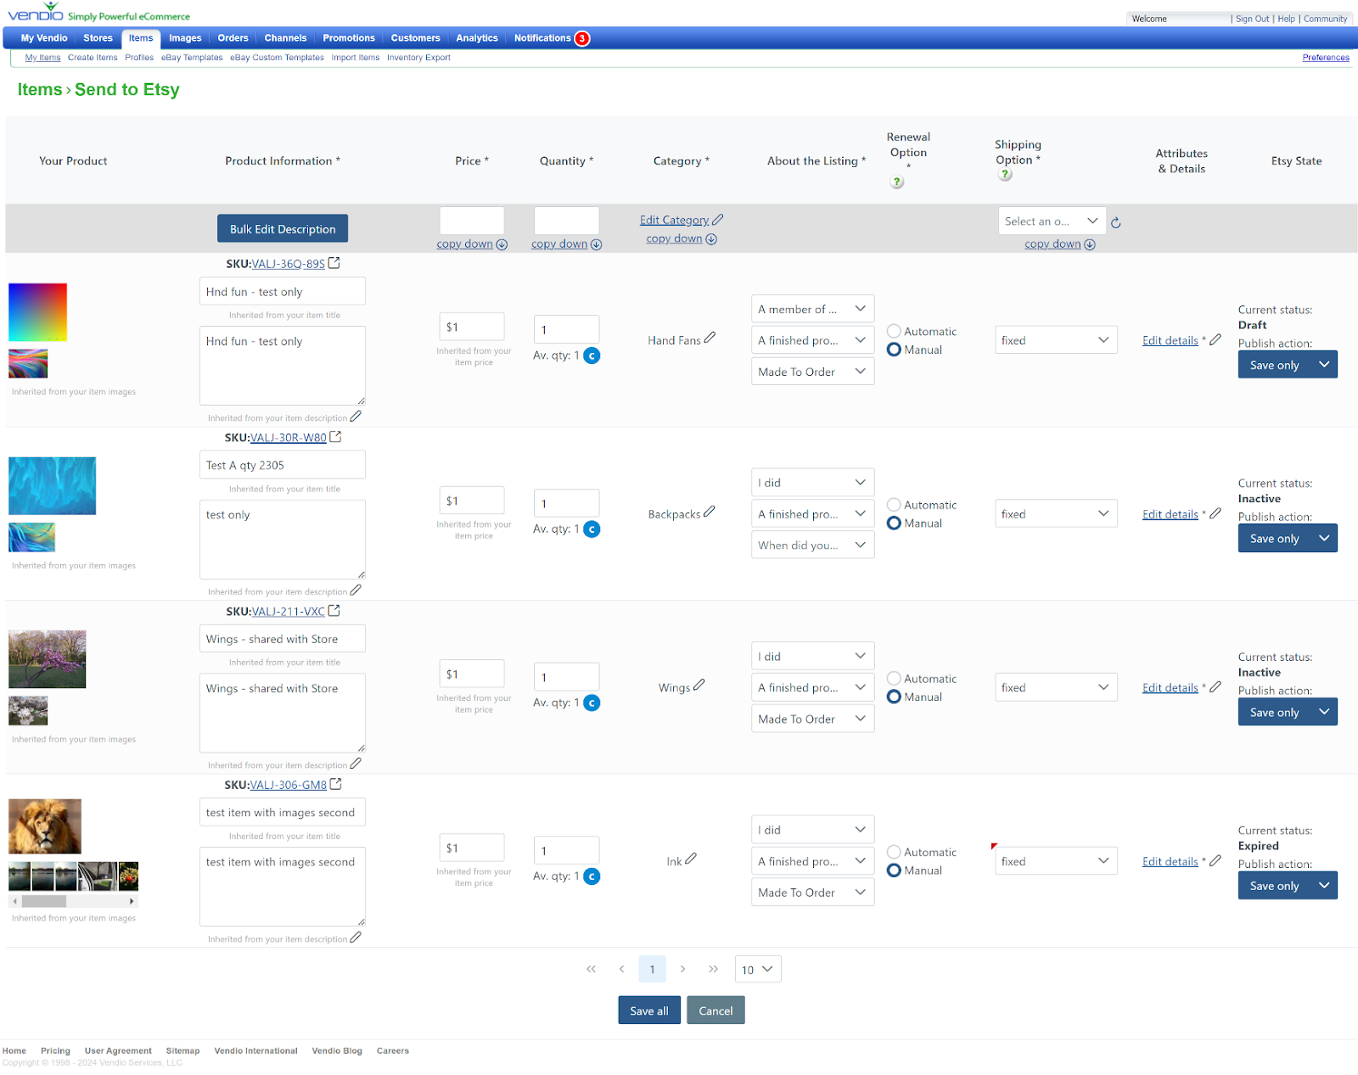
Task: Switch to the Analytics tab
Action: pyautogui.click(x=476, y=37)
